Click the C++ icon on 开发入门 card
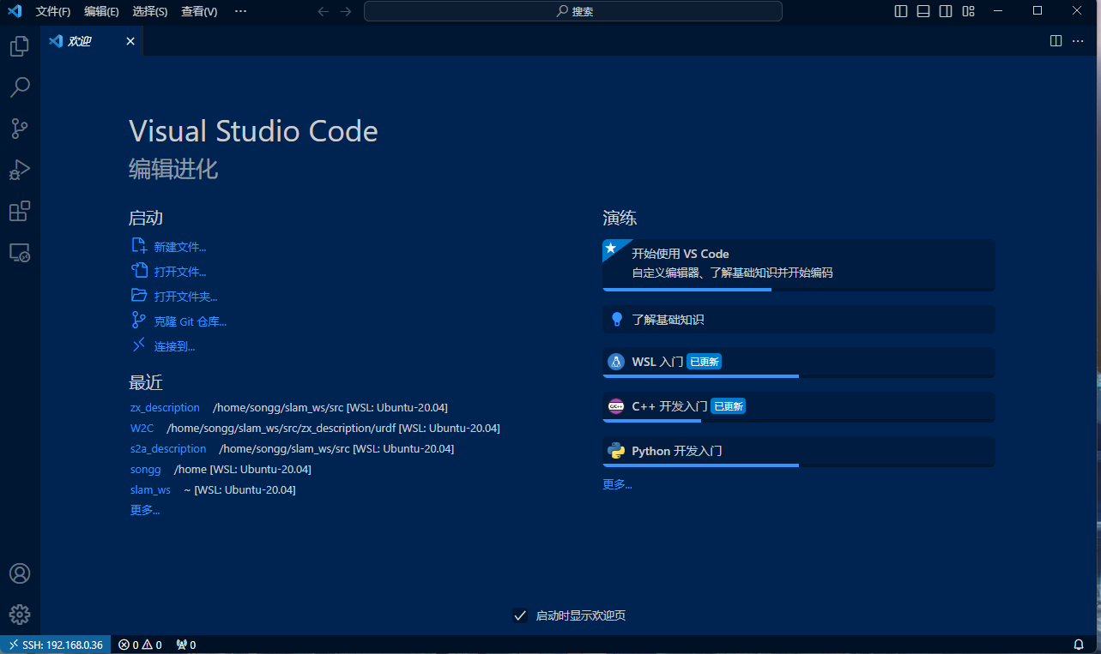 616,406
